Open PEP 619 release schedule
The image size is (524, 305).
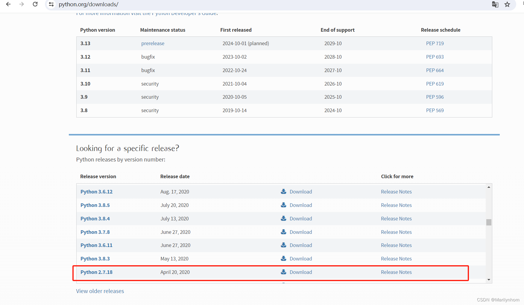435,84
